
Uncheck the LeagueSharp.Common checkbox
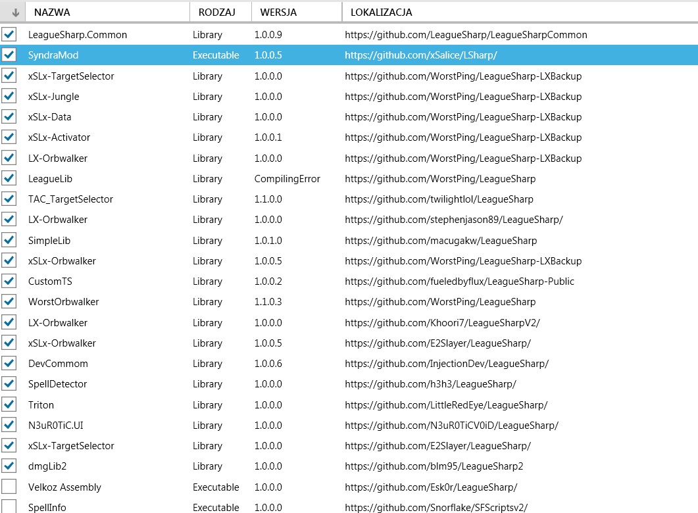click(x=9, y=34)
